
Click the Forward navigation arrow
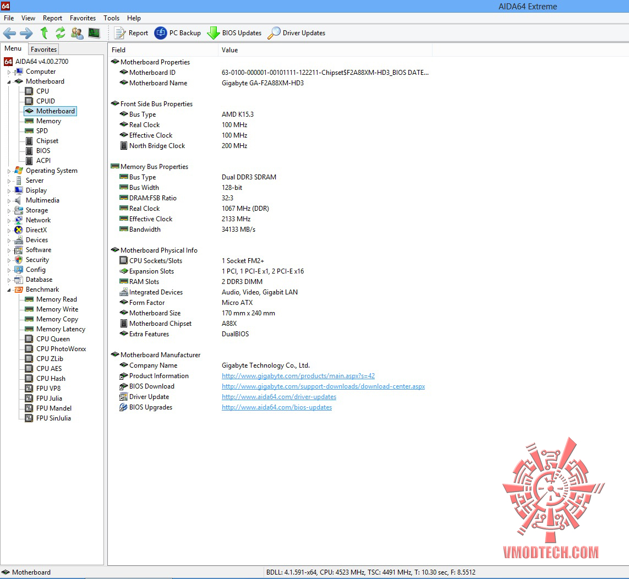[x=26, y=33]
